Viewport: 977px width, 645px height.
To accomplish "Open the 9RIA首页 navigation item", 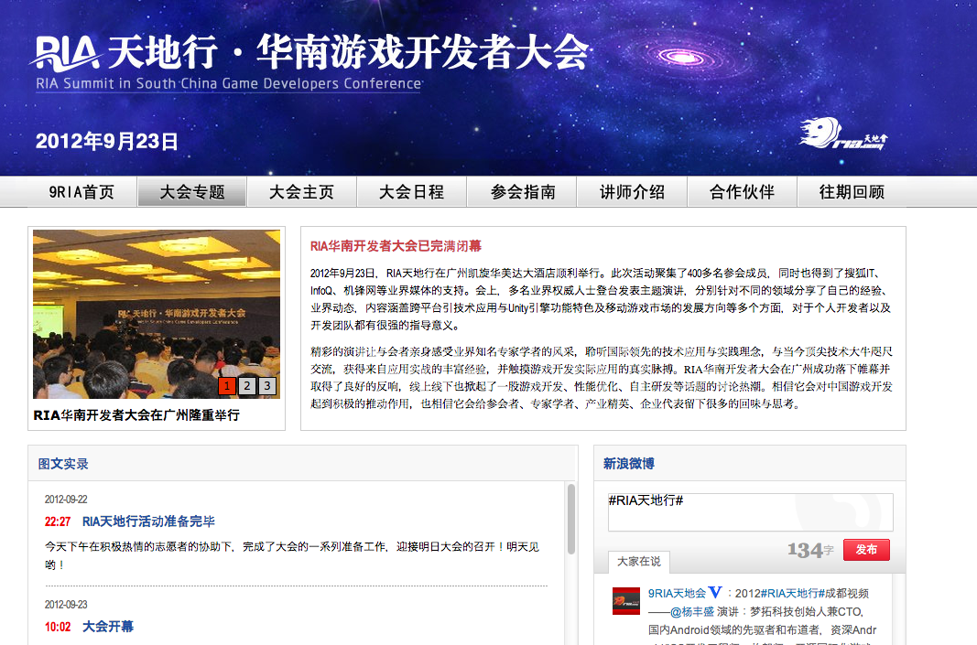I will click(x=81, y=192).
